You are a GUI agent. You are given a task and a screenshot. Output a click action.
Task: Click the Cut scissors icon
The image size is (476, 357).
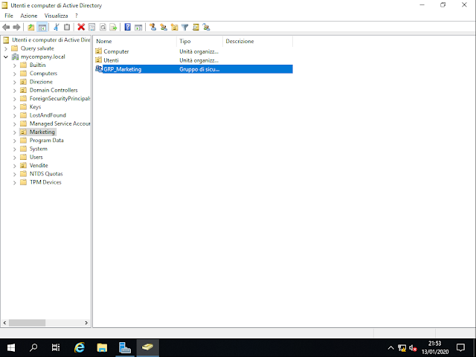57,28
